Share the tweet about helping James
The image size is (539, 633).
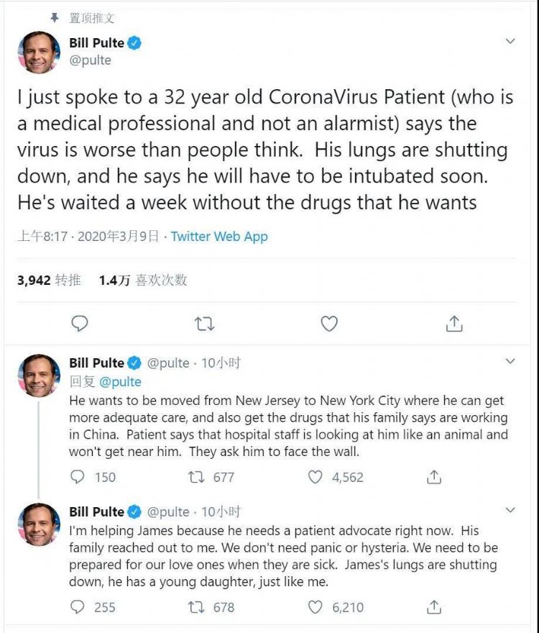(433, 607)
